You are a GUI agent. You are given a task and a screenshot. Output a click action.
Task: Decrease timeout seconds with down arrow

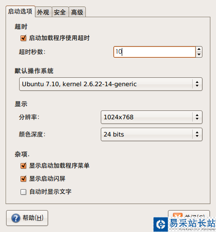point(199,55)
